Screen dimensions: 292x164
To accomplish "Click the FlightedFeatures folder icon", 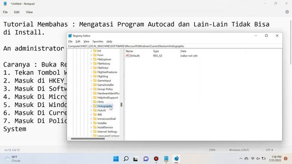I will (x=95, y=72).
